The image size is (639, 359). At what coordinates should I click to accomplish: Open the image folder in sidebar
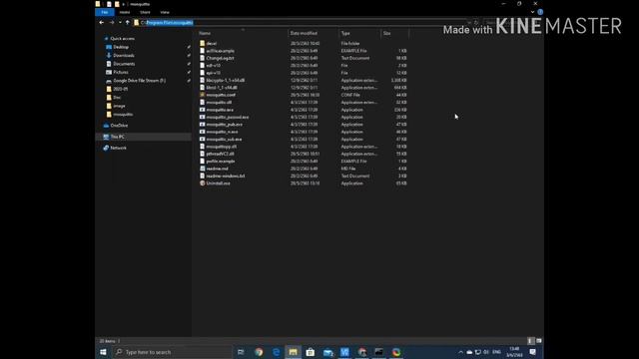tap(119, 106)
